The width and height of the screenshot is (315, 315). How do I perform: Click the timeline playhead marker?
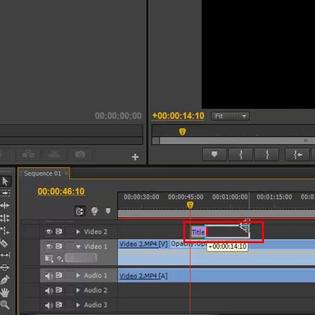(190, 205)
